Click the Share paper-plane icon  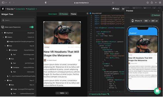[113, 9]
